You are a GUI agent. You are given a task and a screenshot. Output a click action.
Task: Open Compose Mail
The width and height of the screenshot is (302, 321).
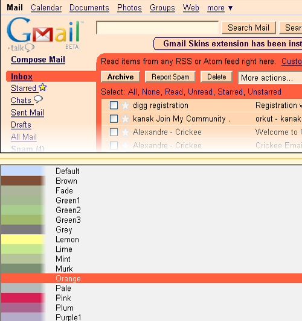[38, 60]
